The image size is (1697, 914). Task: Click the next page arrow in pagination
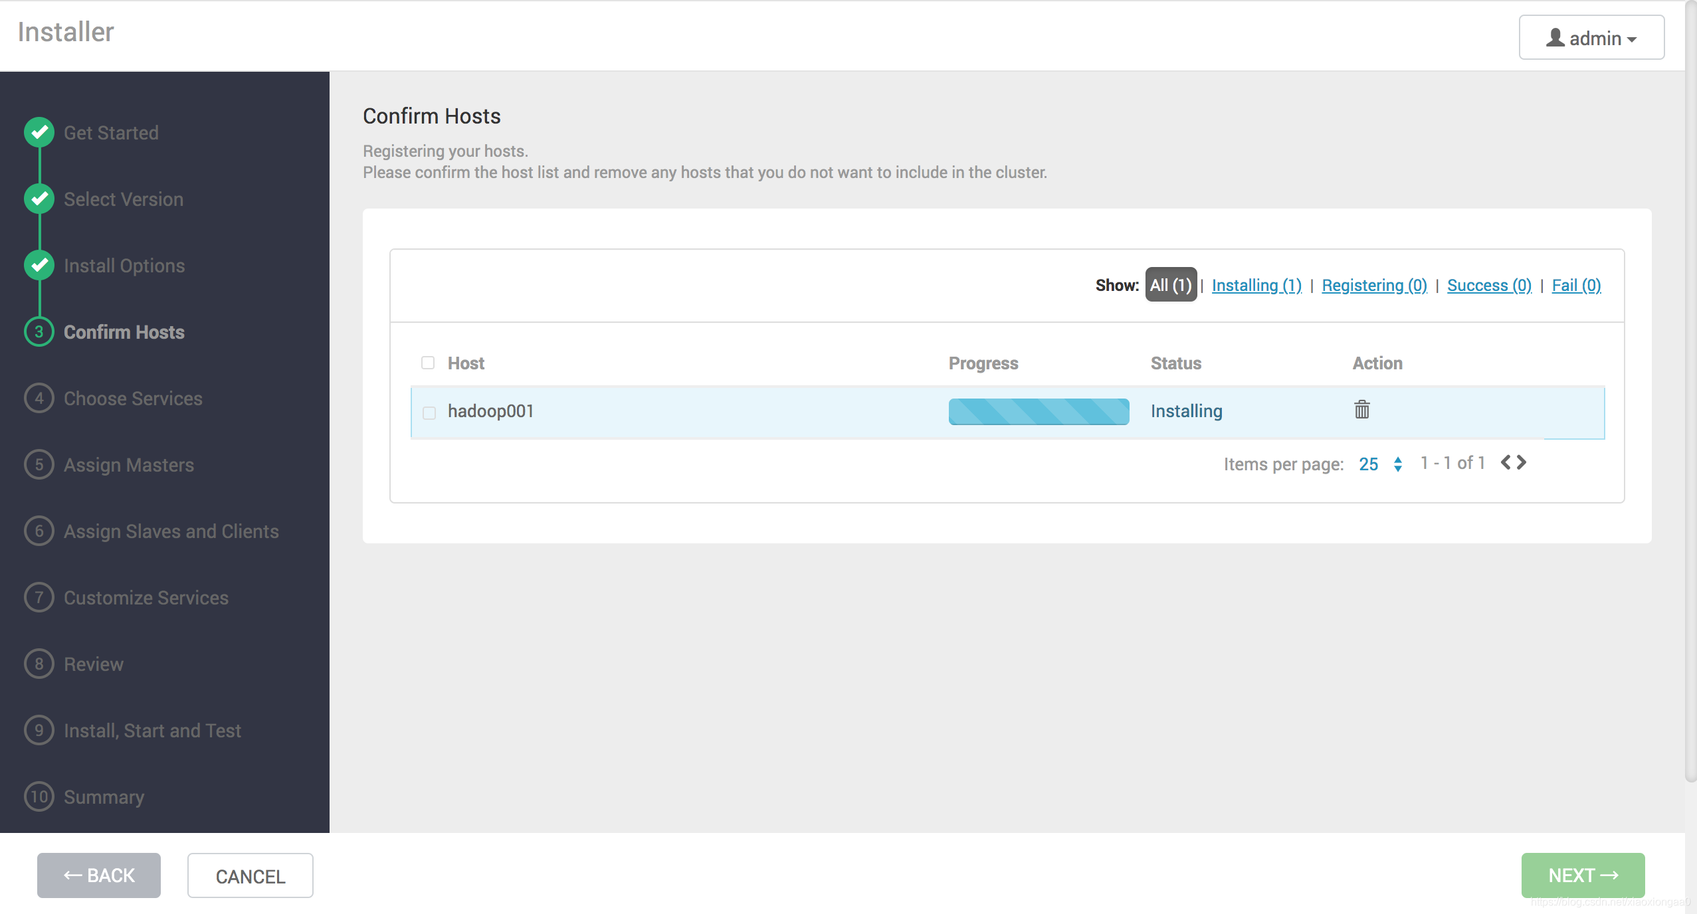(1522, 462)
